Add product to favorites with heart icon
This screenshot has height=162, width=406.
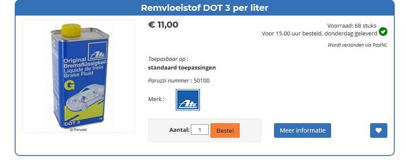point(379,130)
